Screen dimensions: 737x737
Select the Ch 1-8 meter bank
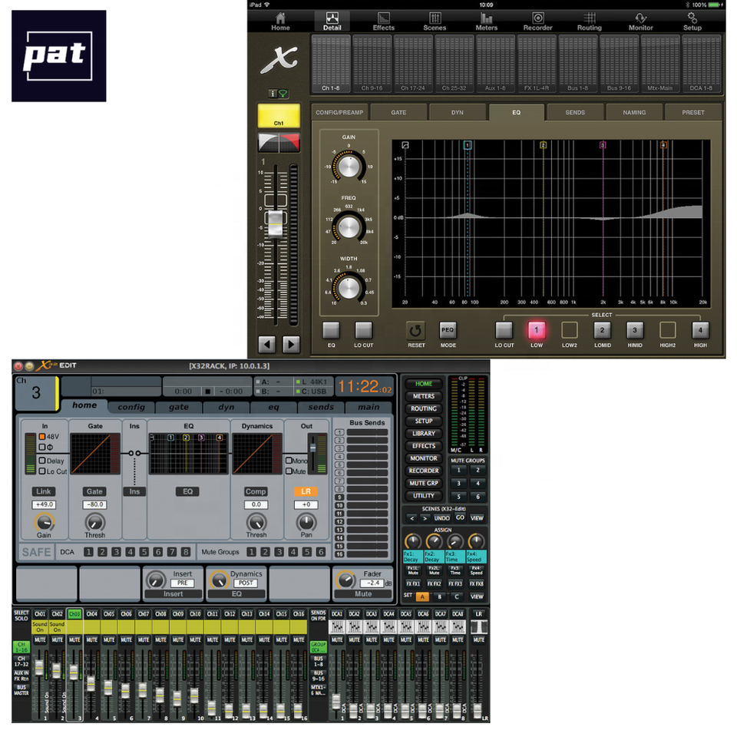click(x=330, y=64)
